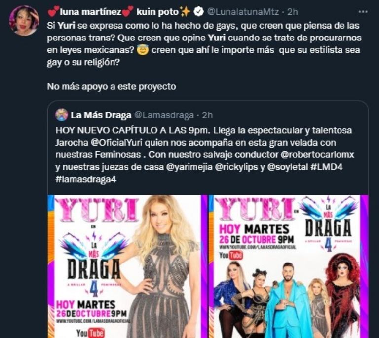Viewport: 379px width, 338px height.
Task: Click the main tweet's 2h timestamp
Action: pos(293,12)
